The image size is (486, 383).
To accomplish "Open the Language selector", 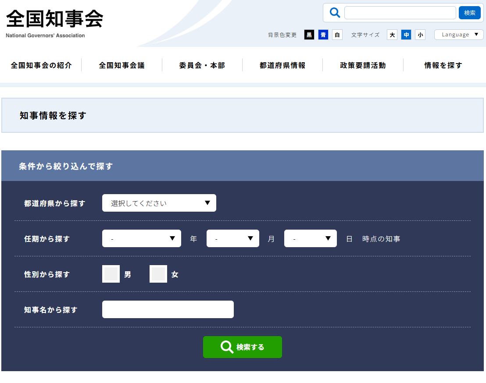I will (459, 35).
